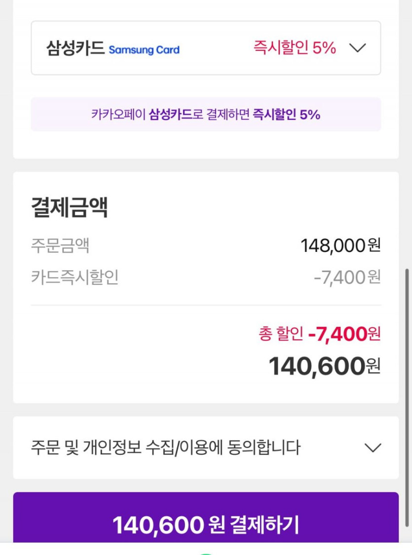Click the 140,600원 final total amount
Viewport: 412px width, 555px height.
pos(324,366)
